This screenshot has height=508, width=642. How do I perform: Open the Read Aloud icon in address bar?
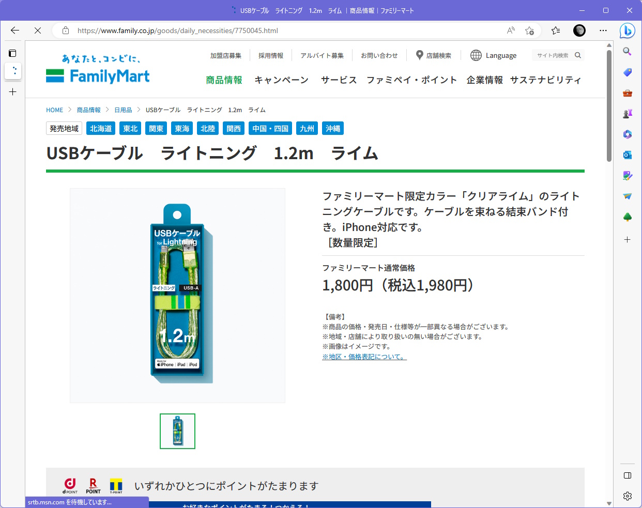[511, 30]
